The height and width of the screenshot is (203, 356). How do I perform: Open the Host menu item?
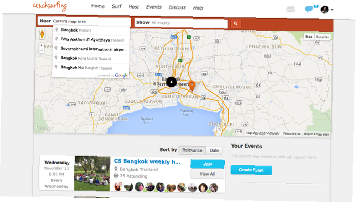click(x=134, y=7)
